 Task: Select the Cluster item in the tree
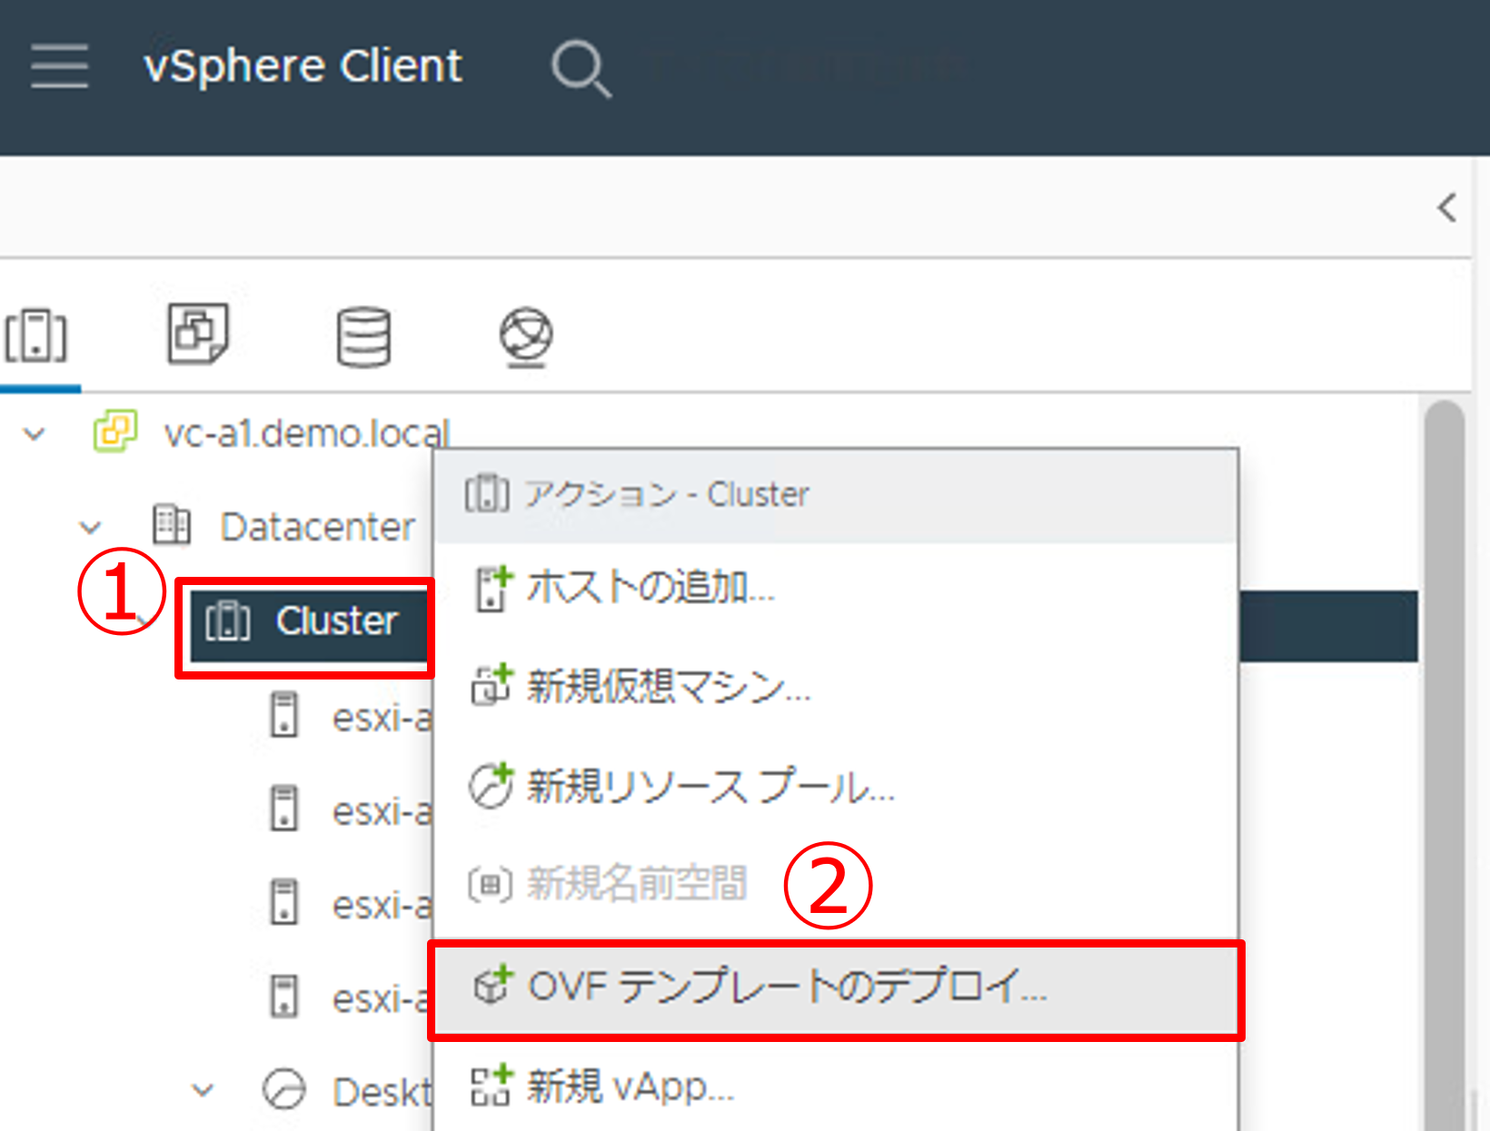pos(336,622)
